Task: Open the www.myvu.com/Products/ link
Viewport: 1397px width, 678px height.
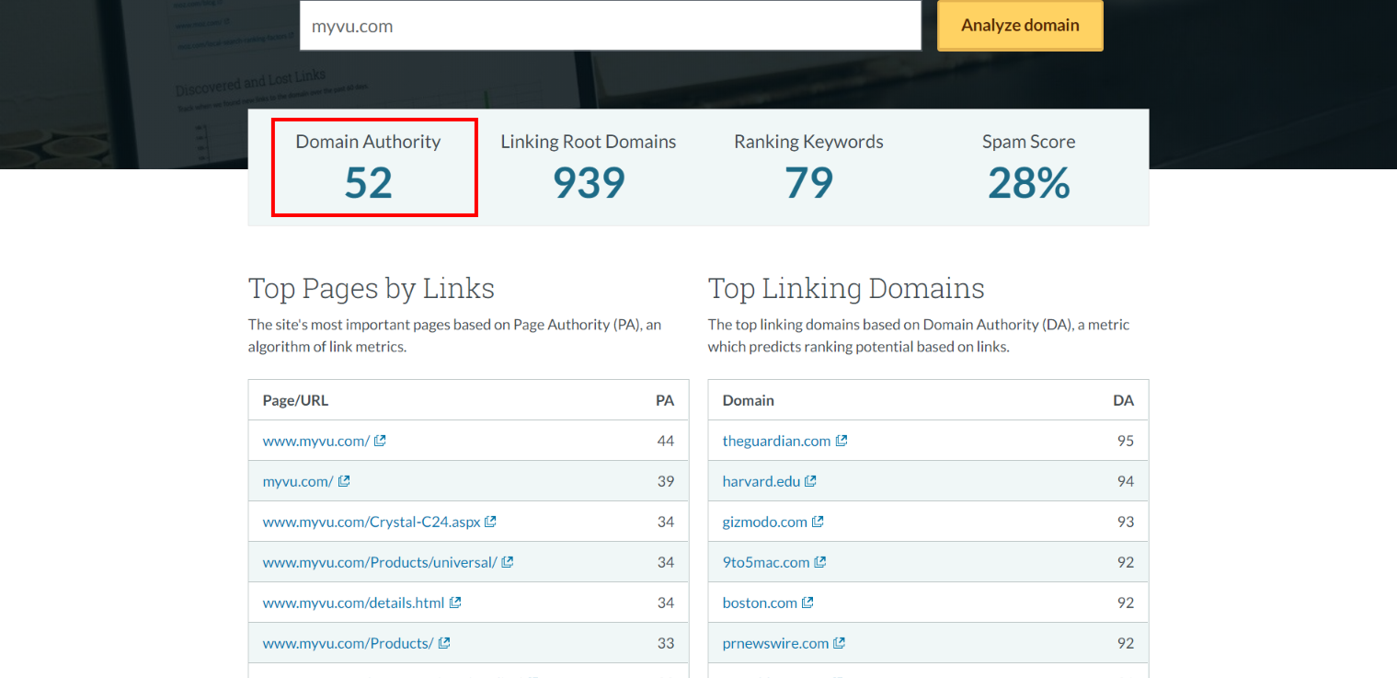Action: [x=348, y=643]
